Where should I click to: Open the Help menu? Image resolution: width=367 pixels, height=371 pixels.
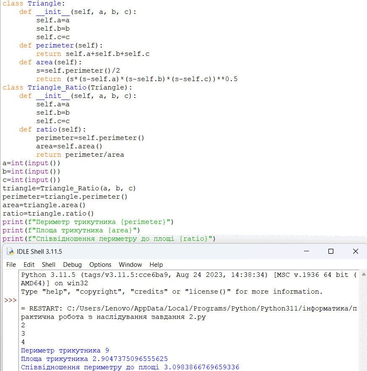coord(156,265)
